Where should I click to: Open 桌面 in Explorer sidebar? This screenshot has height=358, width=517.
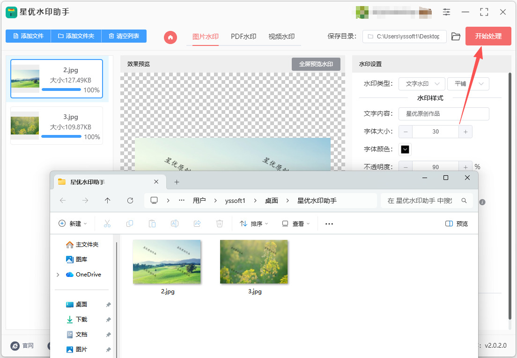[x=77, y=304]
